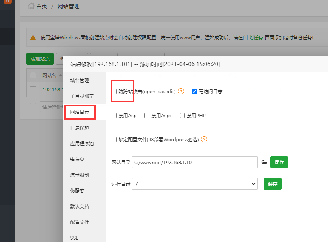Screen dimensions: 328x242
Task: Click dialog title 站点修改[192.168.1.101]
Action: click(x=101, y=64)
